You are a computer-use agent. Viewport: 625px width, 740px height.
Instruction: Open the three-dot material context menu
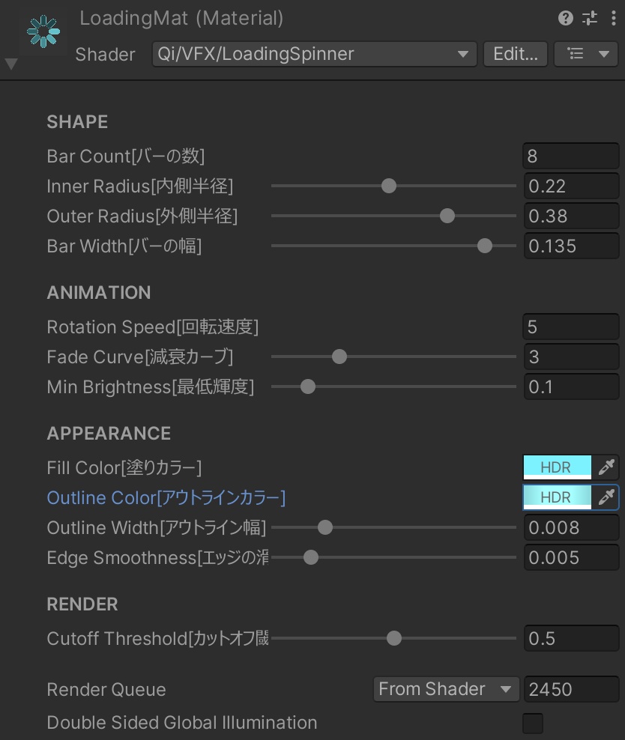point(614,19)
